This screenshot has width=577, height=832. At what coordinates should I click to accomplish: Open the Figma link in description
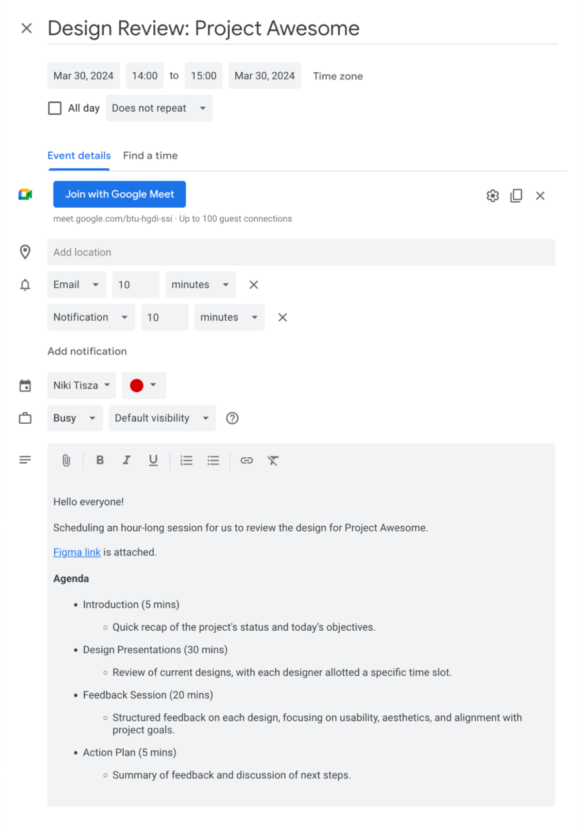(77, 552)
